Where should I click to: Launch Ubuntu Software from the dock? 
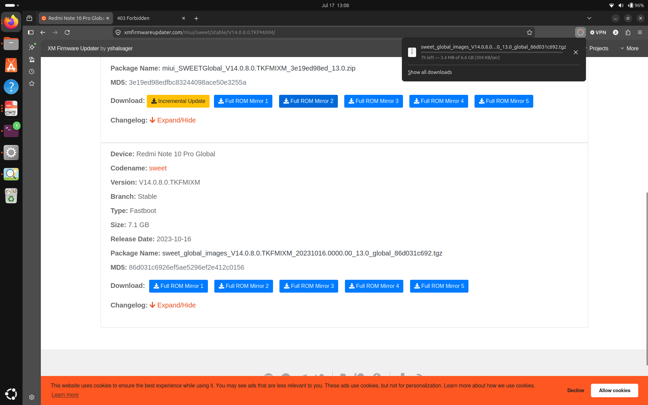11,65
